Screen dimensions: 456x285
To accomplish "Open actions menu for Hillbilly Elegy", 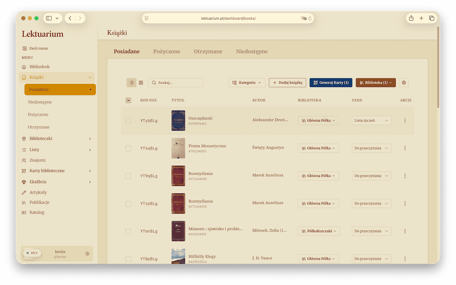I will pos(405,259).
